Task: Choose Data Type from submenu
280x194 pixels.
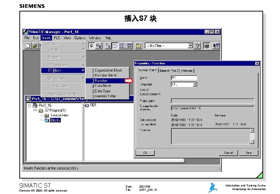Action: tap(107, 91)
